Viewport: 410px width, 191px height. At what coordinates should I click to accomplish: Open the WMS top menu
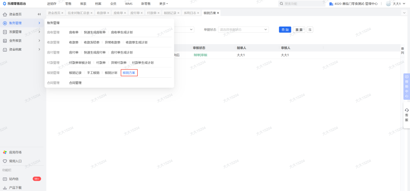[129, 4]
